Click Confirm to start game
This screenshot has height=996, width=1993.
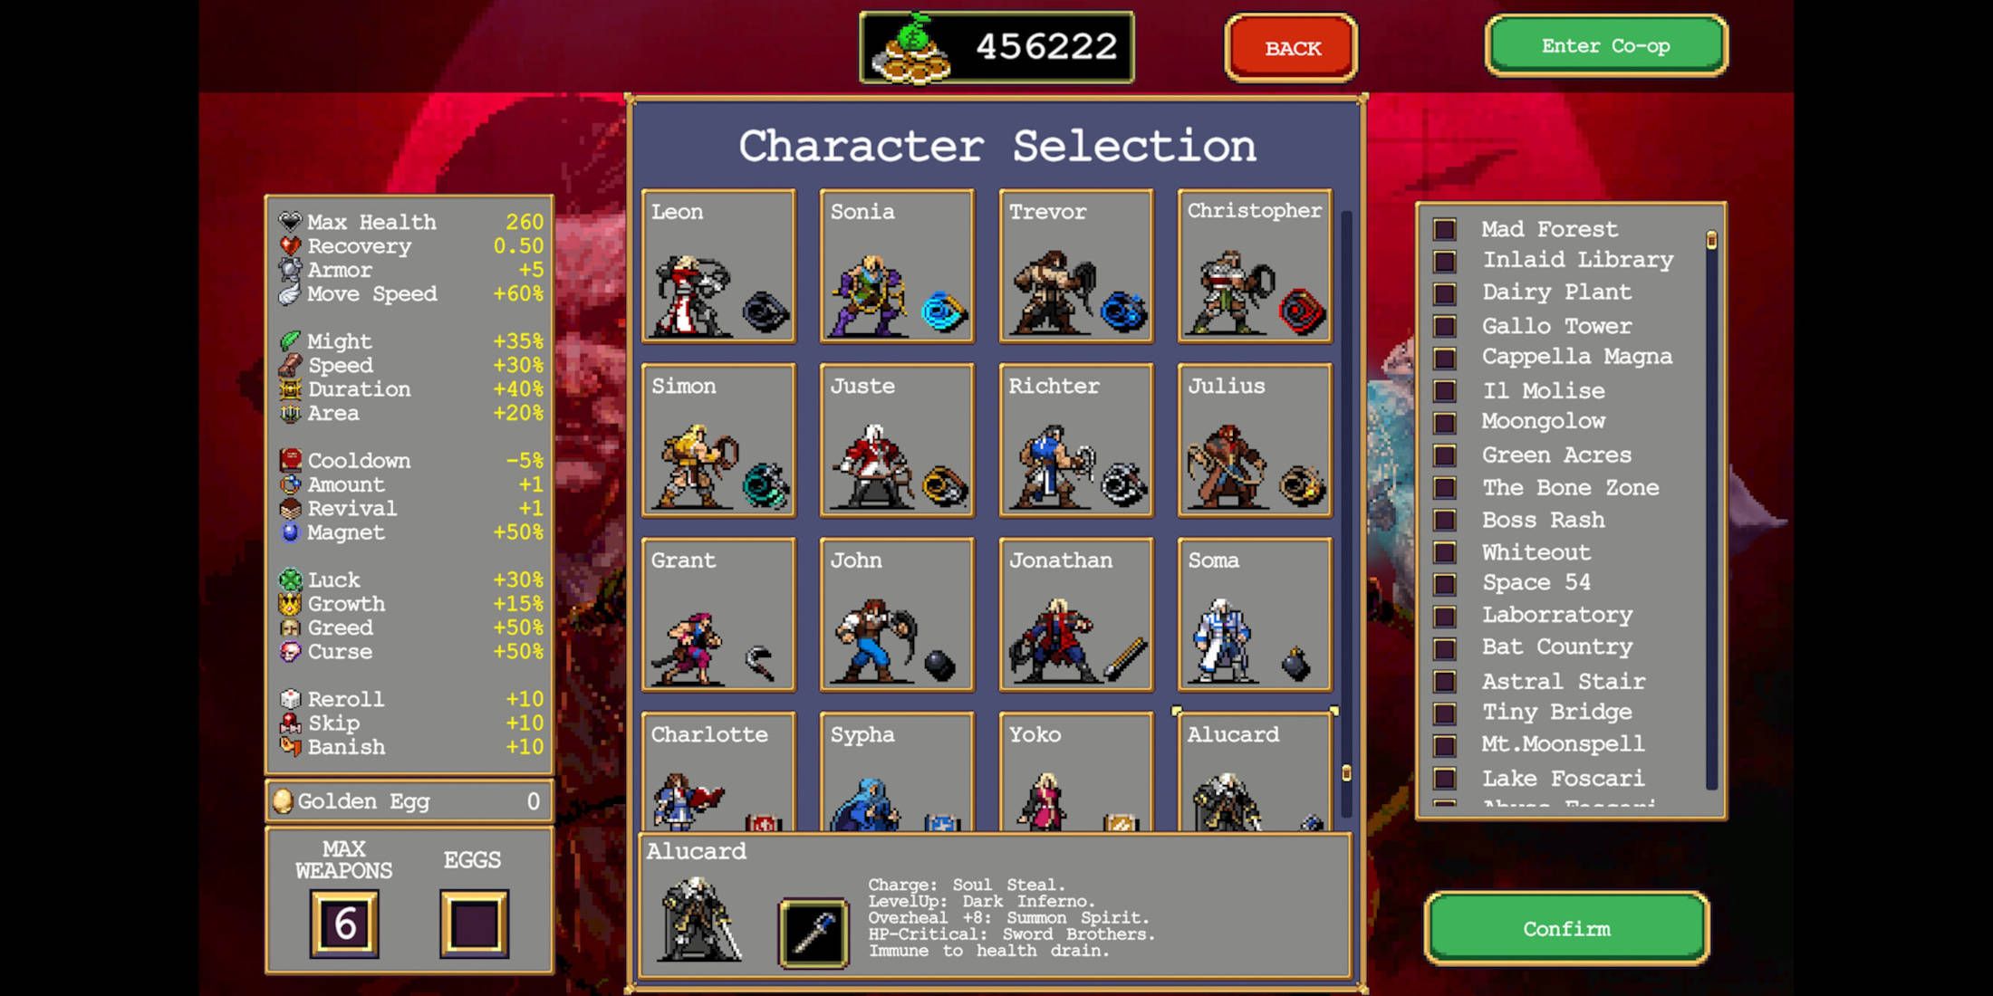(x=1566, y=927)
